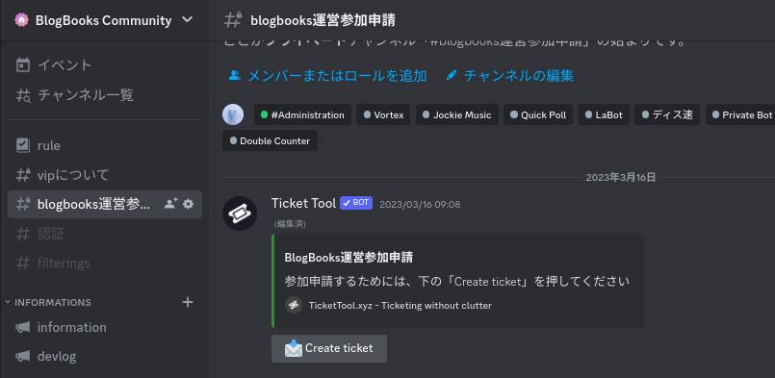Go to the 認証 channel
The width and height of the screenshot is (775, 378).
tap(105, 233)
